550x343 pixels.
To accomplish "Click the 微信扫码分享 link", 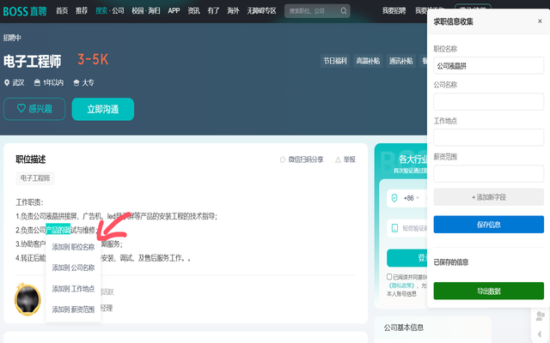I will (306, 159).
